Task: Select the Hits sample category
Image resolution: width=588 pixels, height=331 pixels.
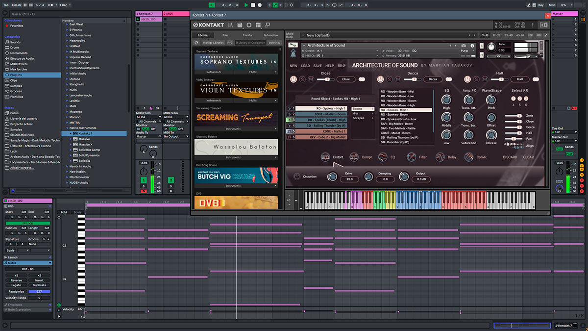Action: tap(363, 113)
